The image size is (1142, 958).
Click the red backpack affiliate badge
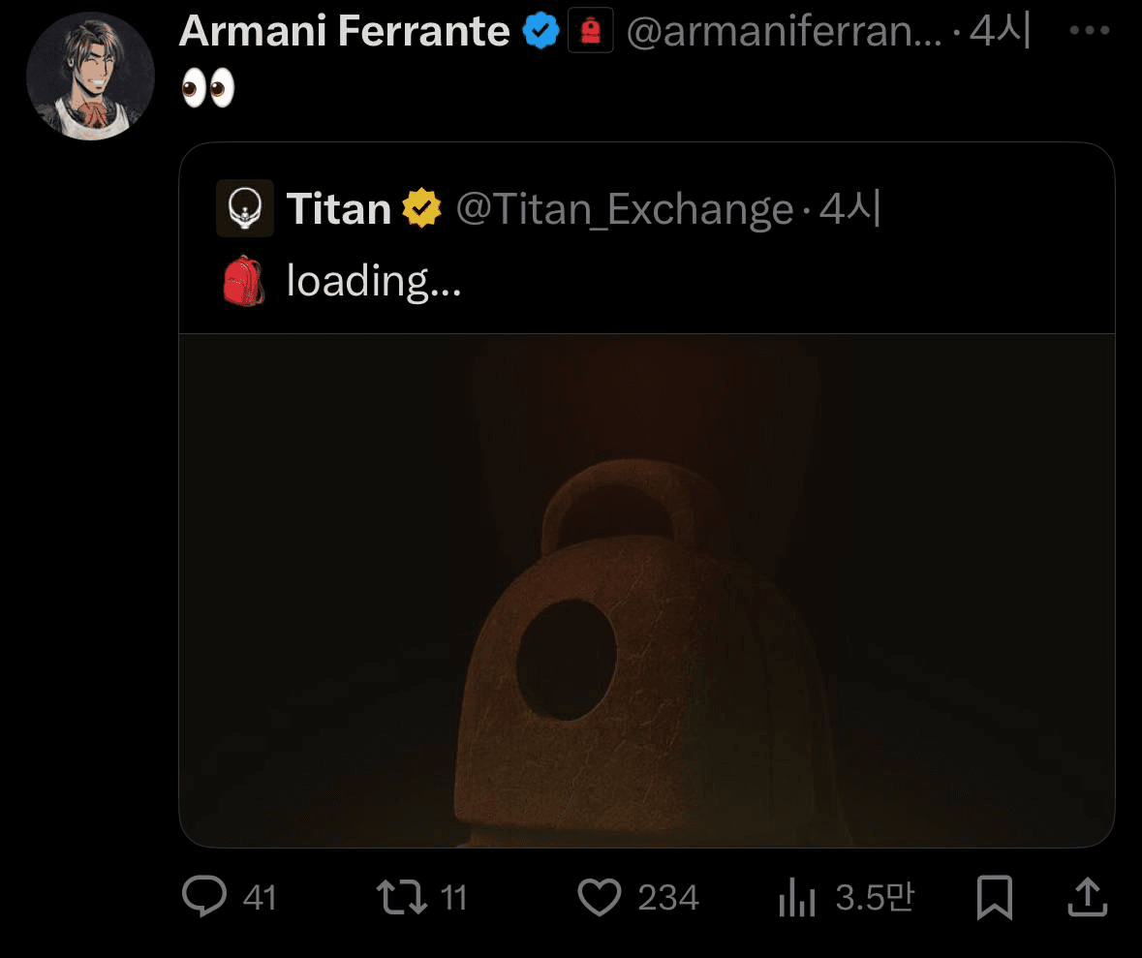click(590, 32)
